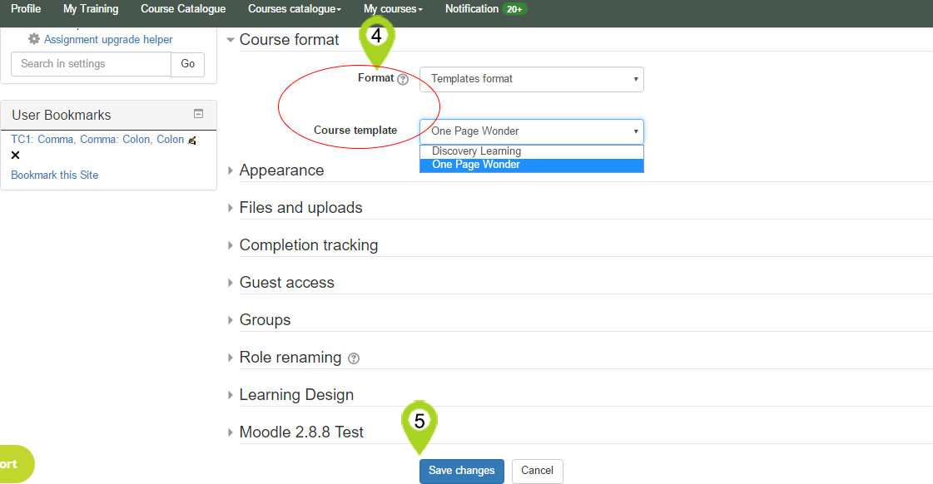Click the Role renaming help icon

(x=354, y=358)
